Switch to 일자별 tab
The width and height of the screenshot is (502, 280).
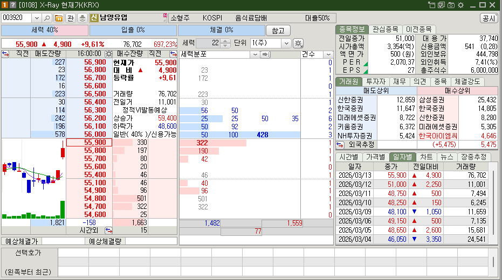click(402, 157)
